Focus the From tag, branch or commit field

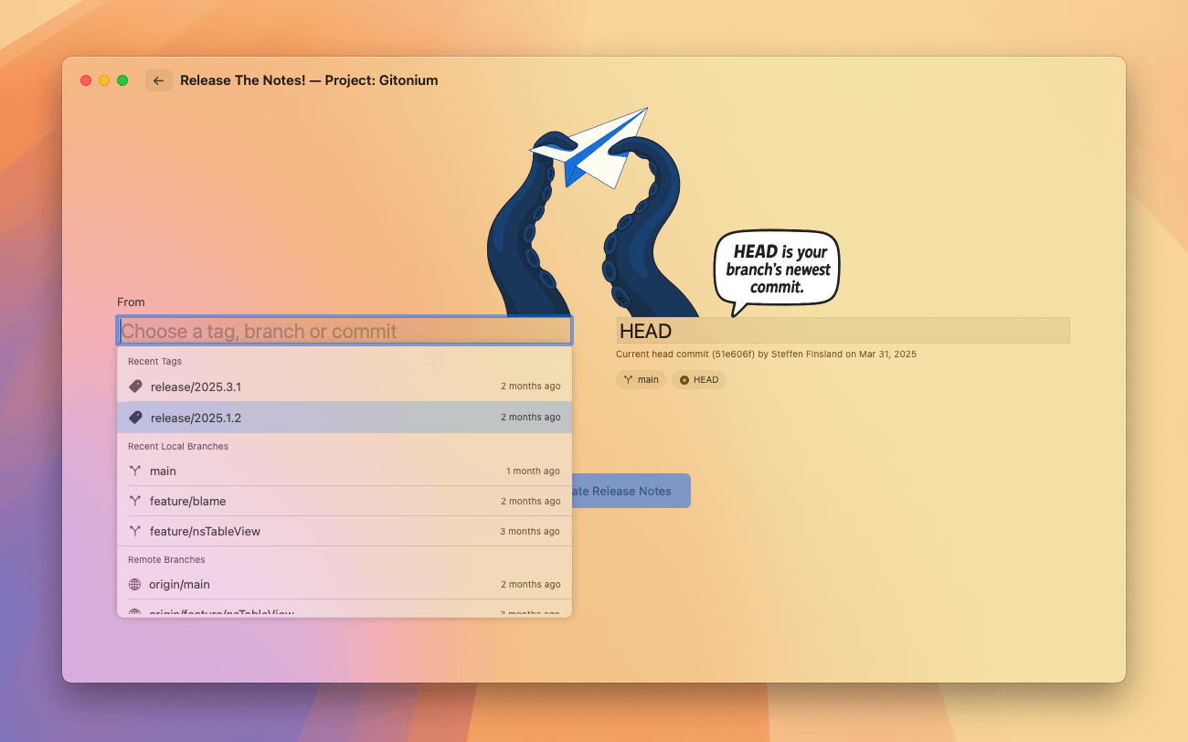pyautogui.click(x=345, y=331)
